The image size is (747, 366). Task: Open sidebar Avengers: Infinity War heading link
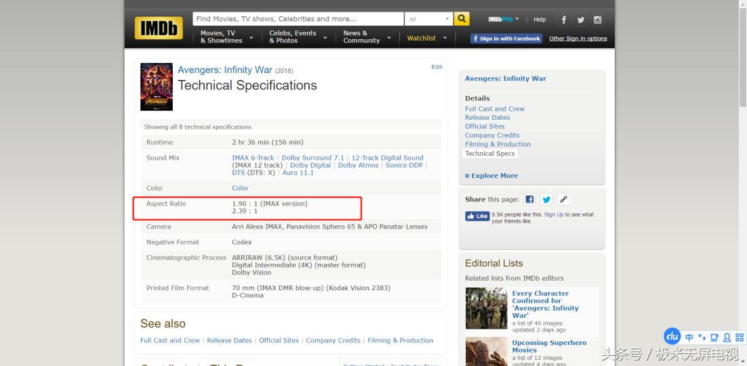[506, 78]
